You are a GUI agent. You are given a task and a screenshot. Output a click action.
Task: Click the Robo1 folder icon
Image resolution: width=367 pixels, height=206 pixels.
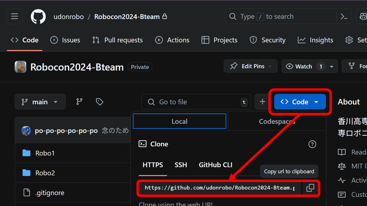[x=26, y=153]
